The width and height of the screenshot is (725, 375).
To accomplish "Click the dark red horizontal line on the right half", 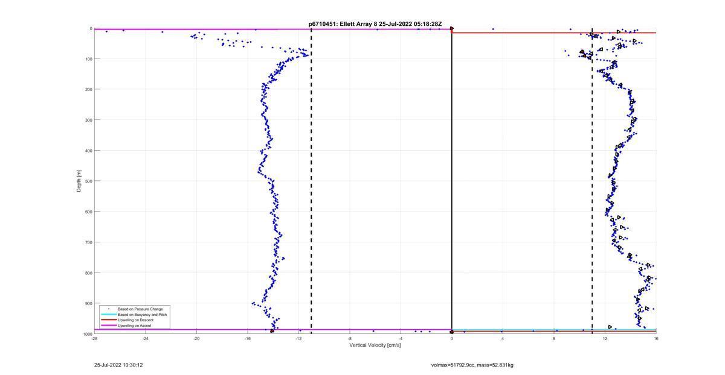I will 554,33.
